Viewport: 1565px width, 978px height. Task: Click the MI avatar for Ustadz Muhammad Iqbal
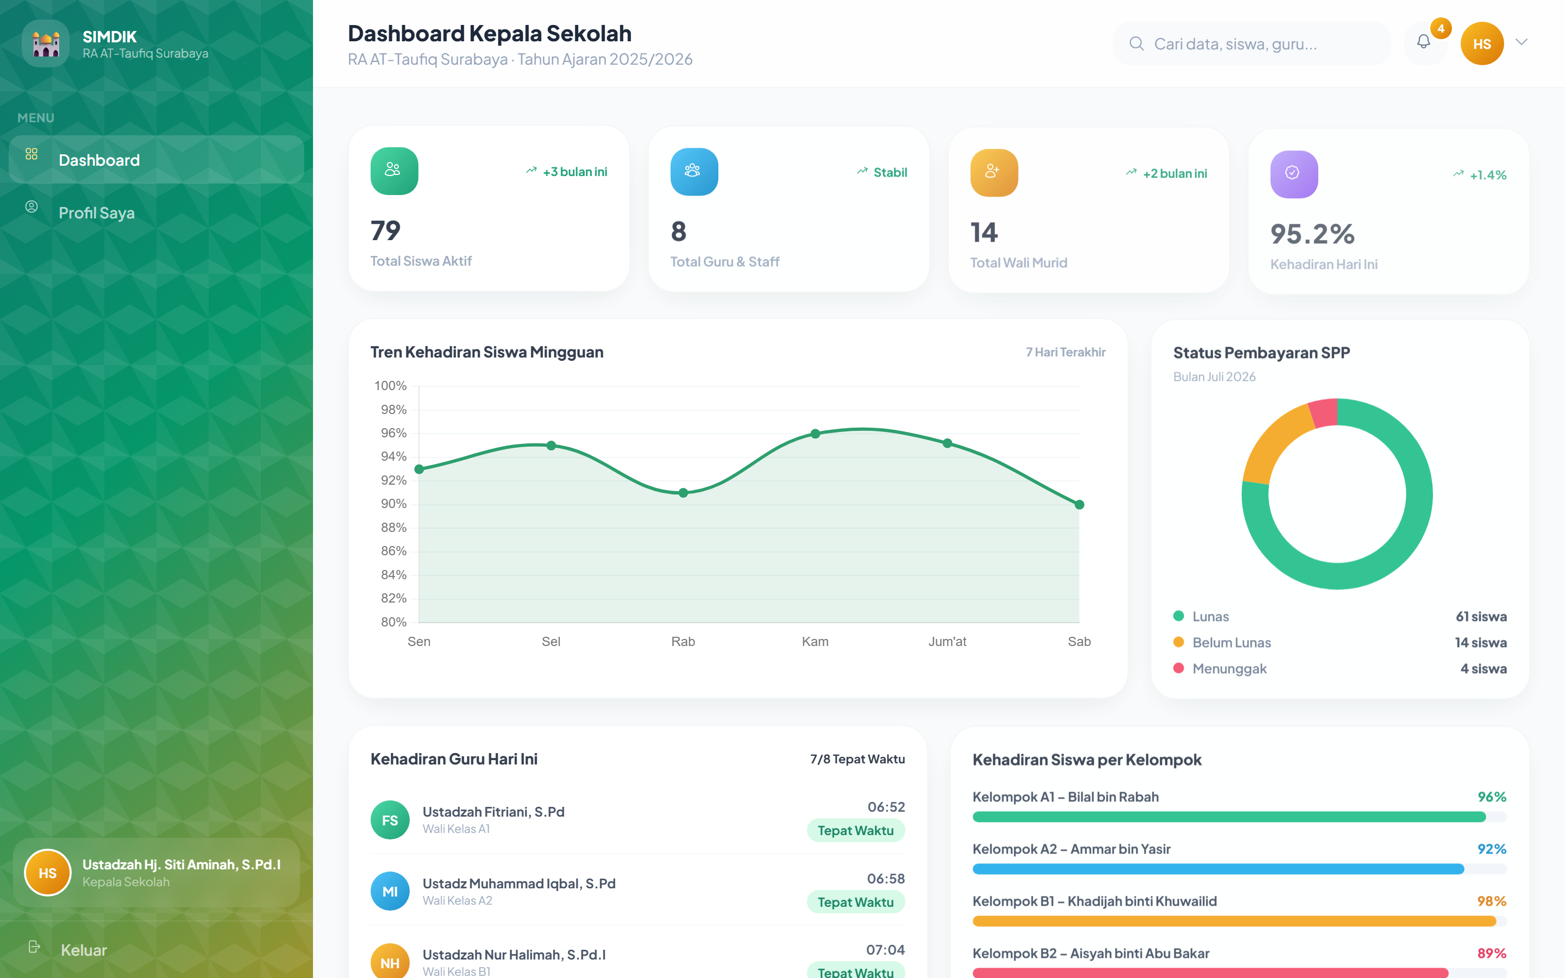tap(390, 891)
